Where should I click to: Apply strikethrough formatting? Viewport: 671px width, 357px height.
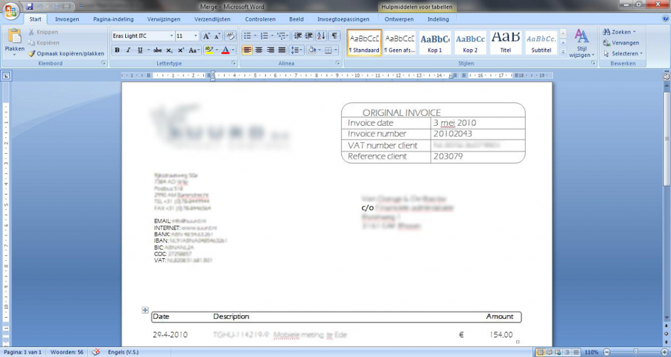[157, 50]
